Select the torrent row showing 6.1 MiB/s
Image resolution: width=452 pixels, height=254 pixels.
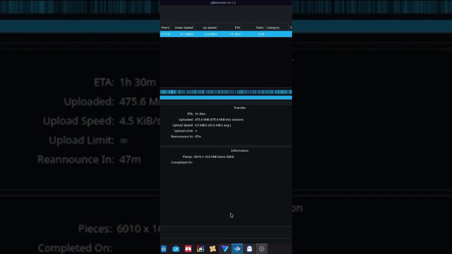tap(226, 34)
